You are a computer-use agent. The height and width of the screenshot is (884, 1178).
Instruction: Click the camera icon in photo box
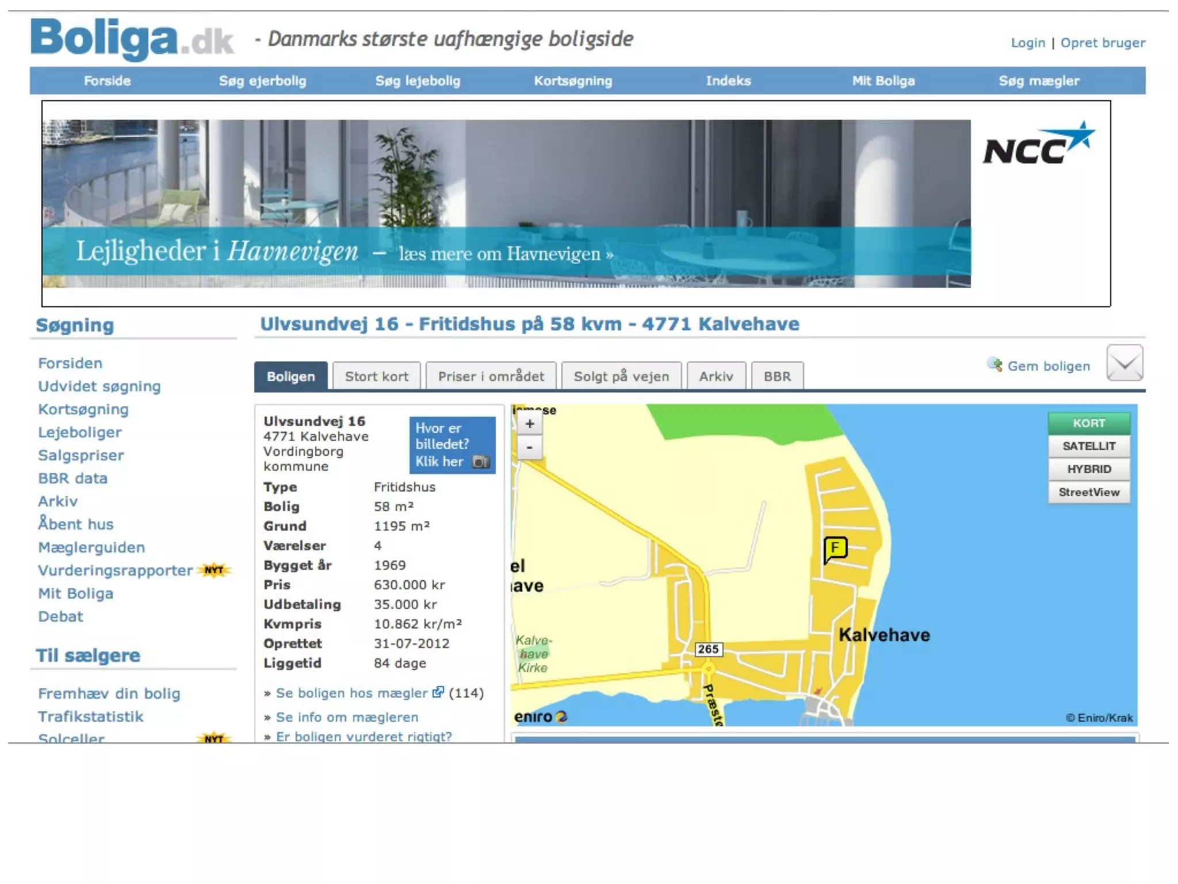[480, 462]
